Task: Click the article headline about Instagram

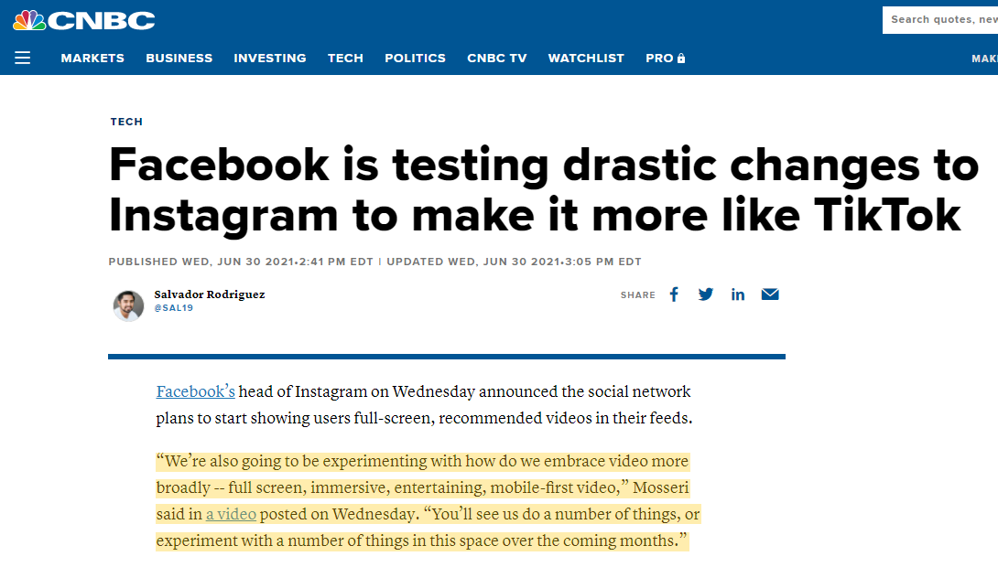Action: click(x=544, y=190)
